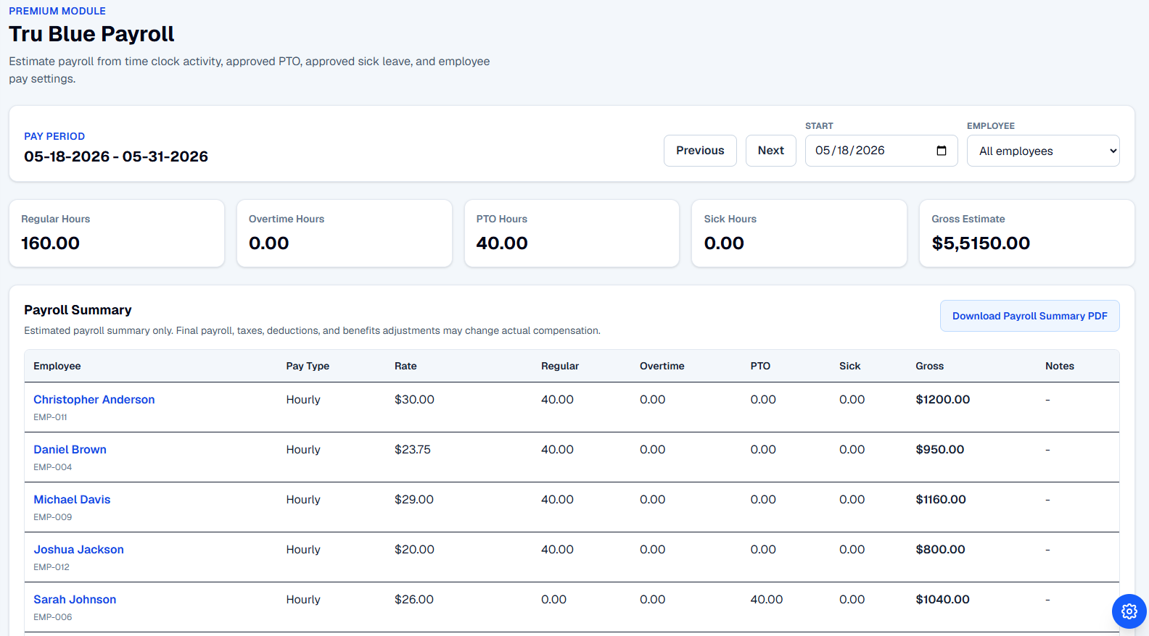Select the Regular Hours 160.00 card
1149x636 pixels.
117,233
